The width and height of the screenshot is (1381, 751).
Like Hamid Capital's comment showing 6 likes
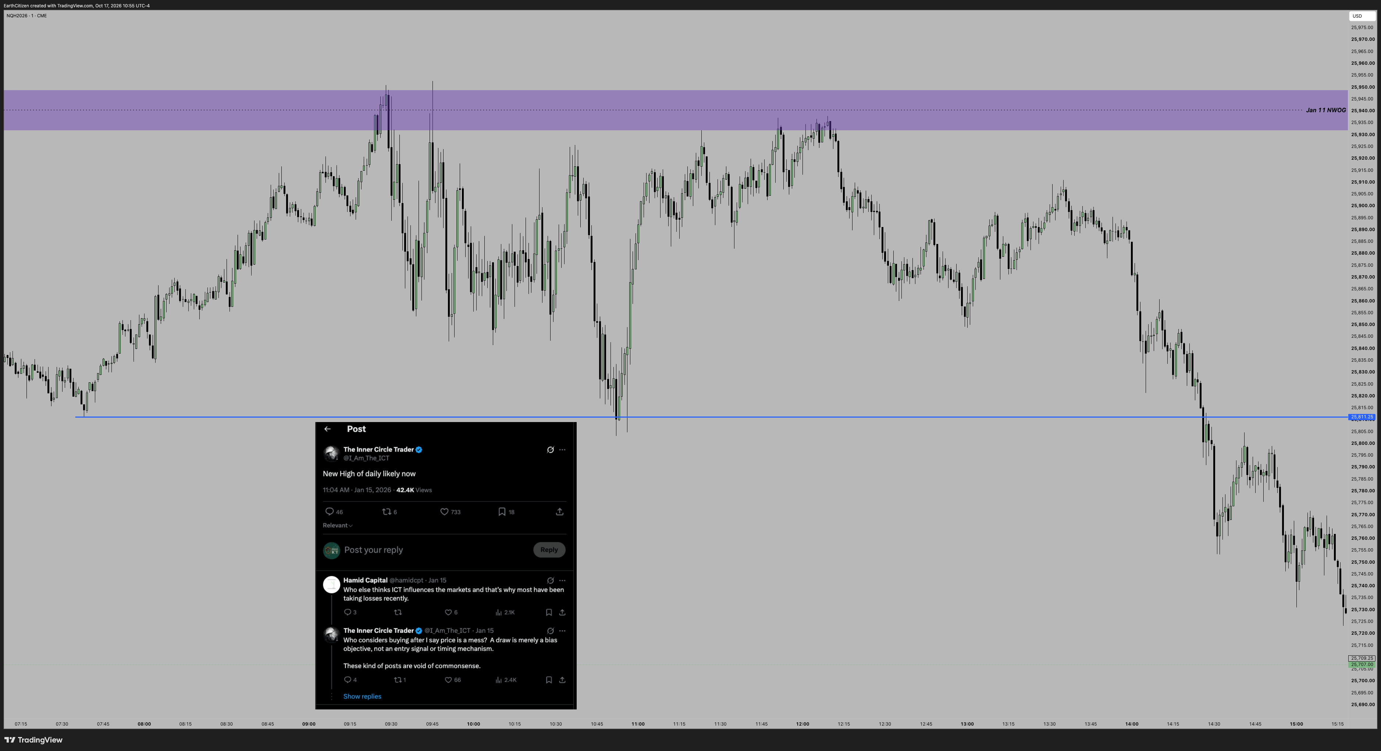[448, 613]
